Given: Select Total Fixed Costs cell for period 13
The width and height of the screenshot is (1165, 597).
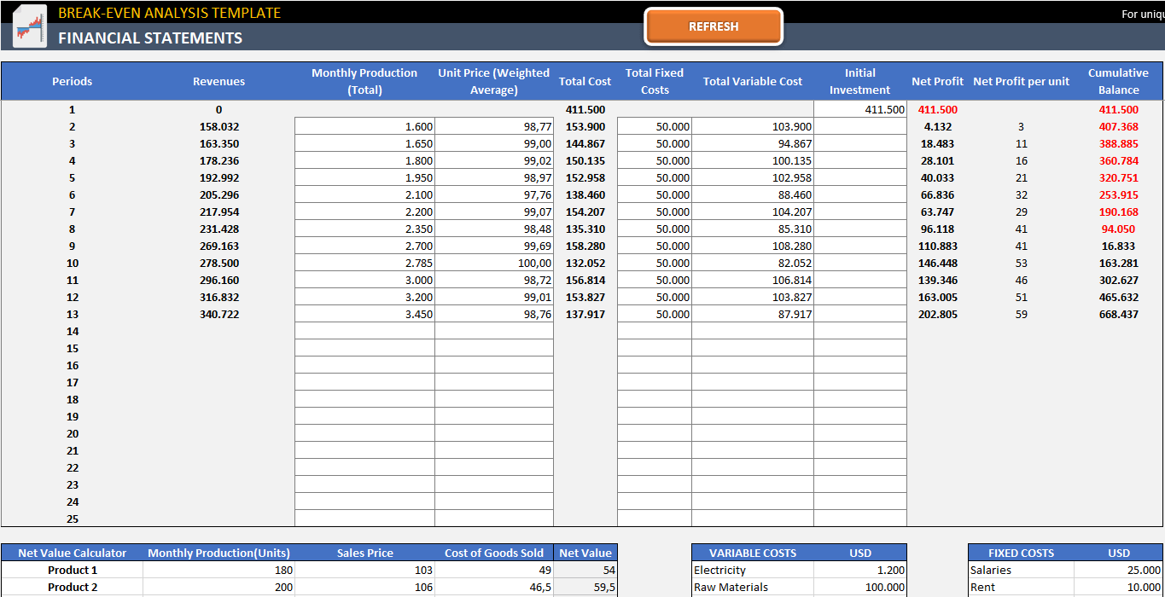Looking at the screenshot, I should coord(655,314).
